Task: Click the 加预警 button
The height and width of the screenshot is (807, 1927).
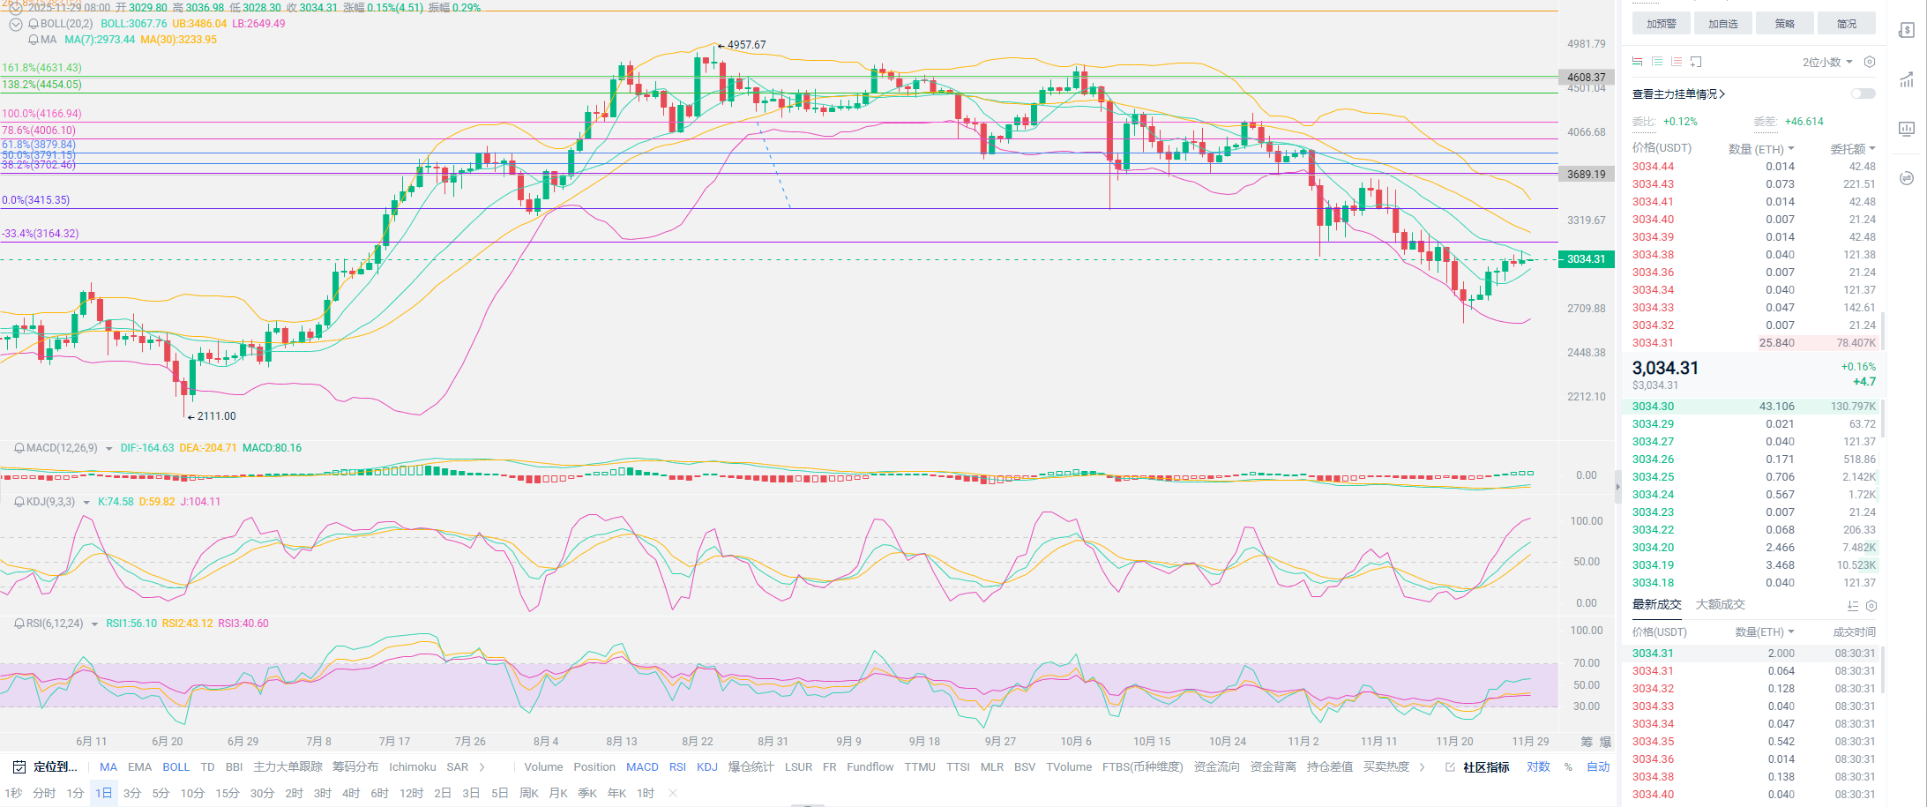Action: point(1661,24)
